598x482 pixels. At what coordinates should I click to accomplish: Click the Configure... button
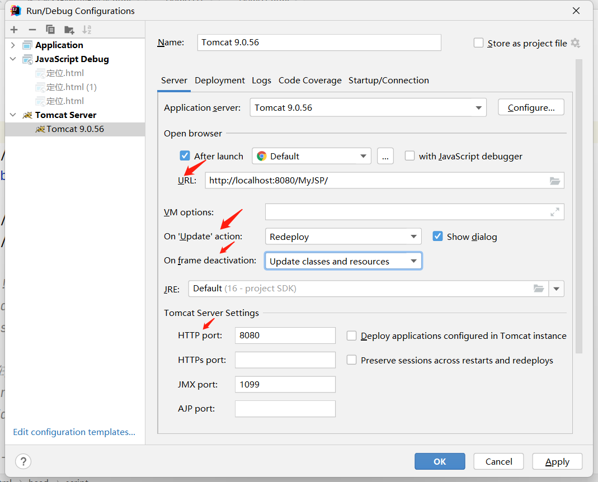click(x=531, y=107)
